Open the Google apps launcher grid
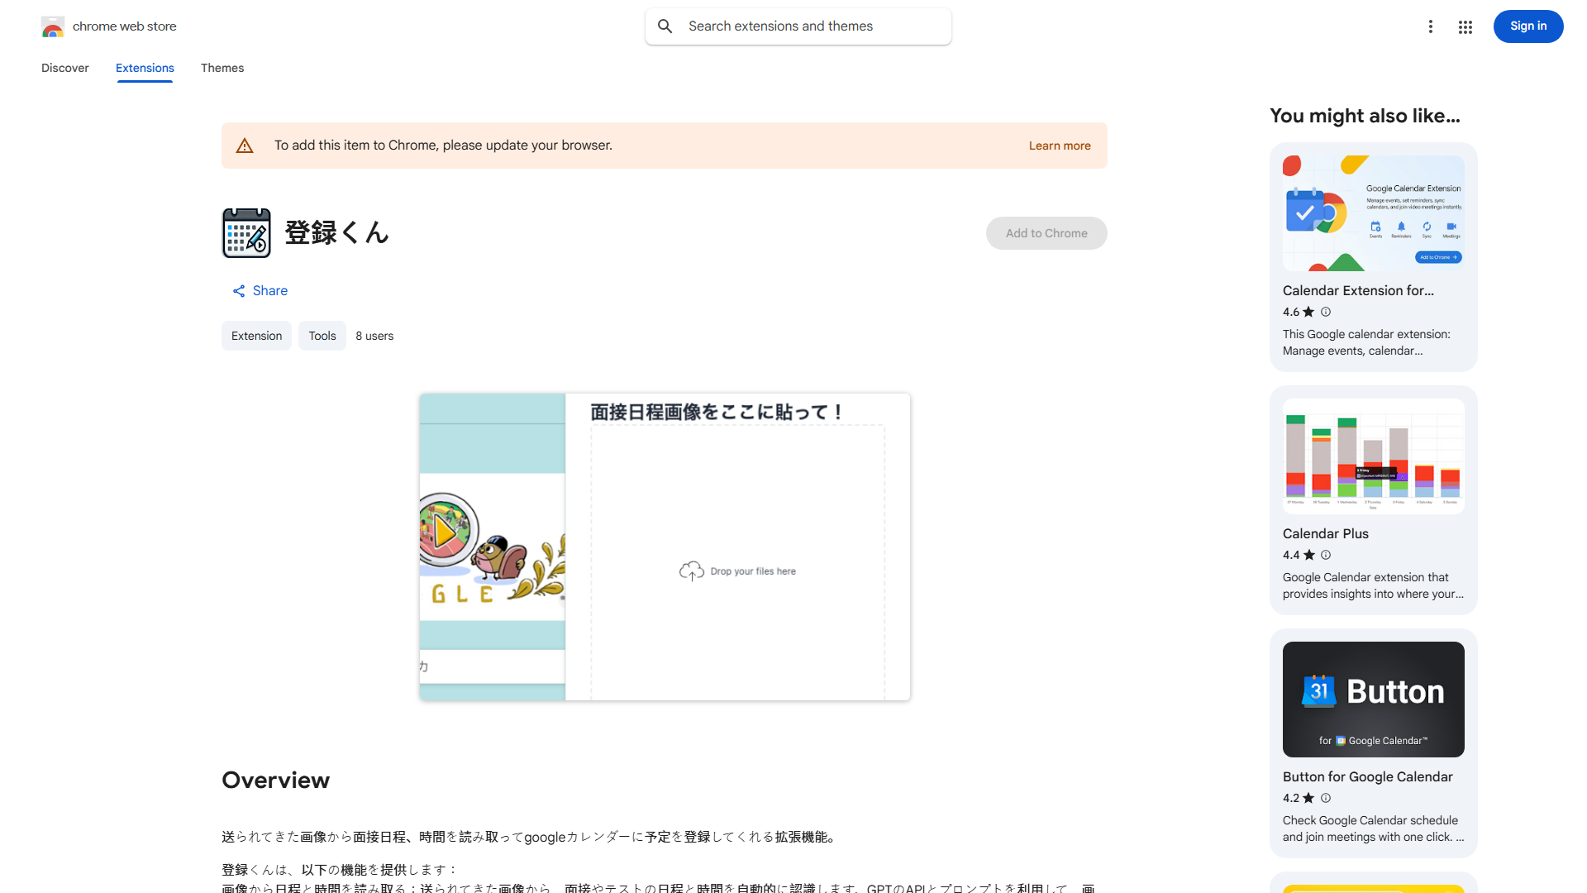The height and width of the screenshot is (893, 1587). tap(1465, 26)
